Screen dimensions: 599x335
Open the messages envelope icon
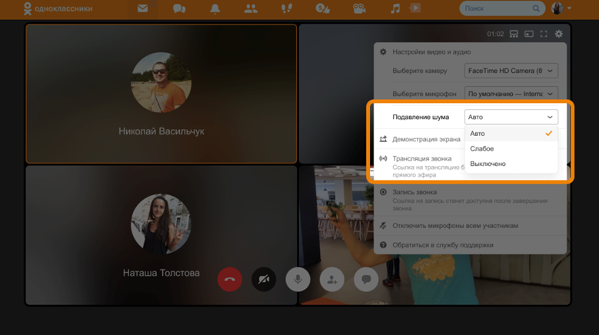point(142,8)
